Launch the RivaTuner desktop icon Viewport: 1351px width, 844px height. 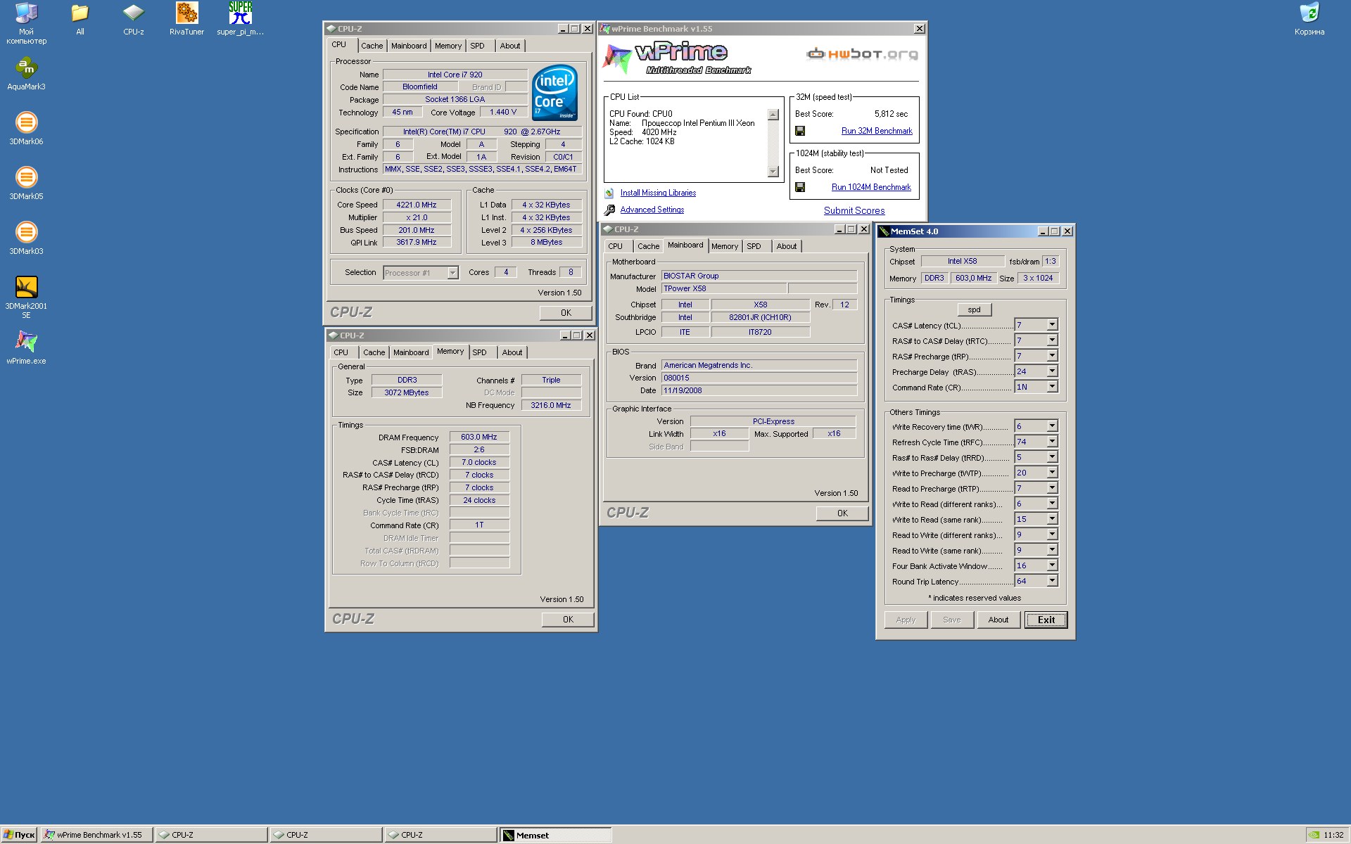point(186,20)
